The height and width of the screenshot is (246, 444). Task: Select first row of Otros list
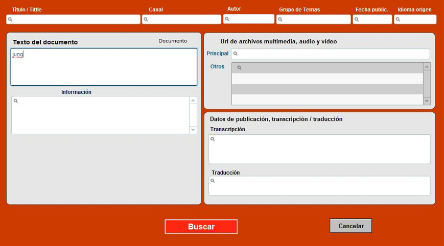(327, 68)
